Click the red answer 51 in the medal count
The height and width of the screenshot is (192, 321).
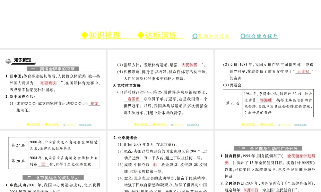click(155, 165)
